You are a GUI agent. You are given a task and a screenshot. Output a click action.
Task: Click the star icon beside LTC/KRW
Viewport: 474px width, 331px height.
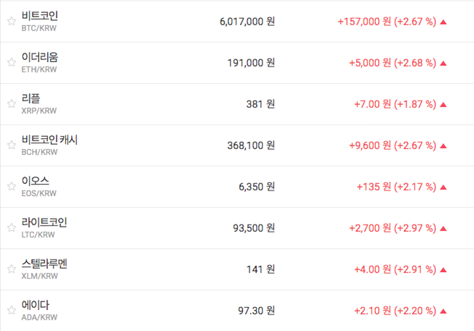12,228
